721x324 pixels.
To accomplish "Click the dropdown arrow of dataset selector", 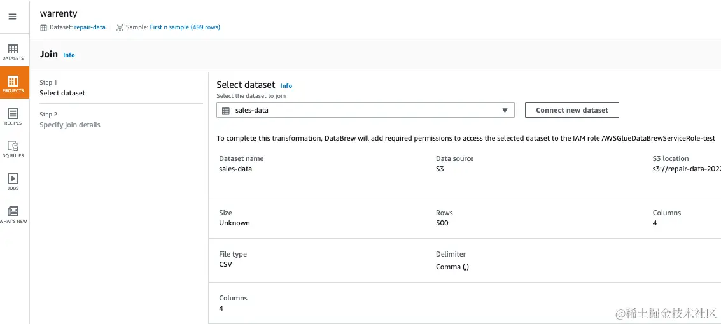I will (x=505, y=110).
